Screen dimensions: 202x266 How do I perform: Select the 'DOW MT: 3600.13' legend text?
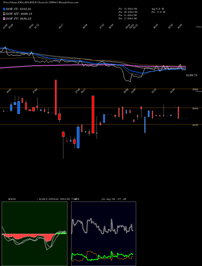pyautogui.click(x=19, y=14)
